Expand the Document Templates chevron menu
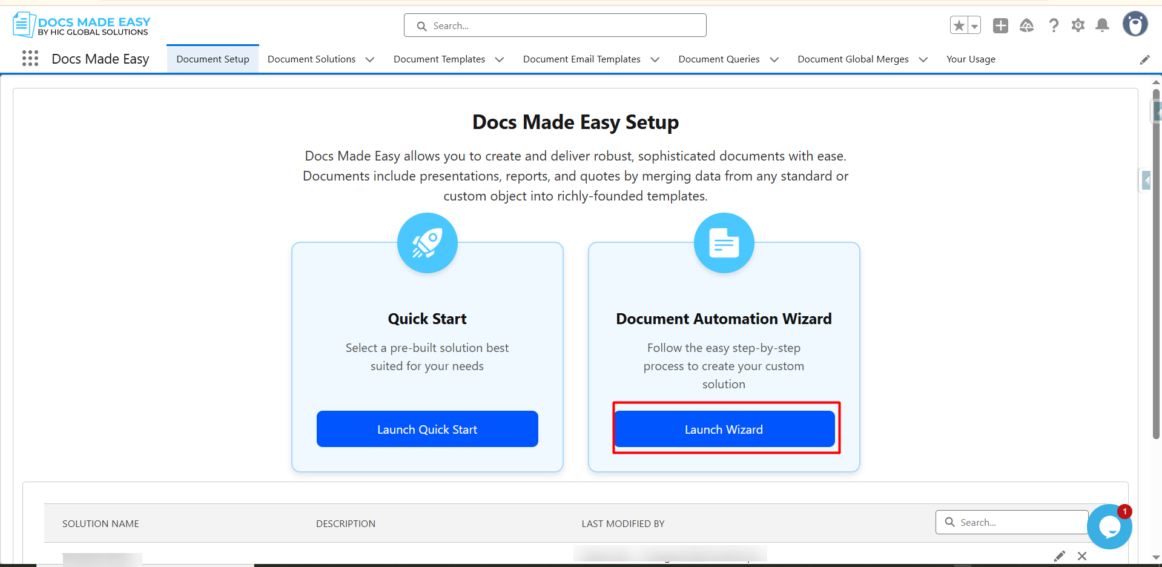The width and height of the screenshot is (1162, 567). (x=500, y=59)
